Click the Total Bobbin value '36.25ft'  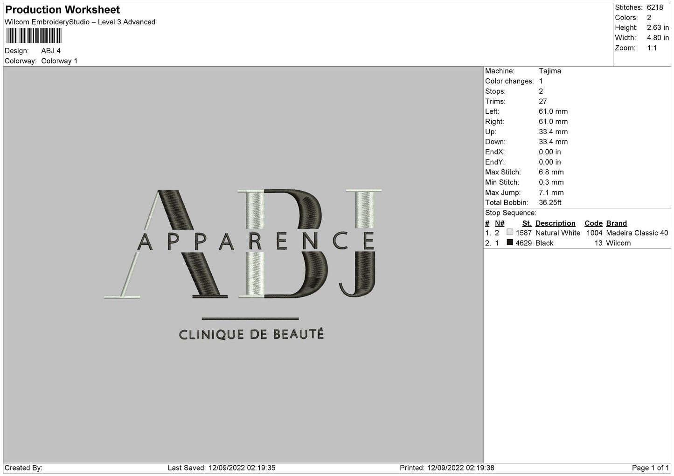coord(550,202)
